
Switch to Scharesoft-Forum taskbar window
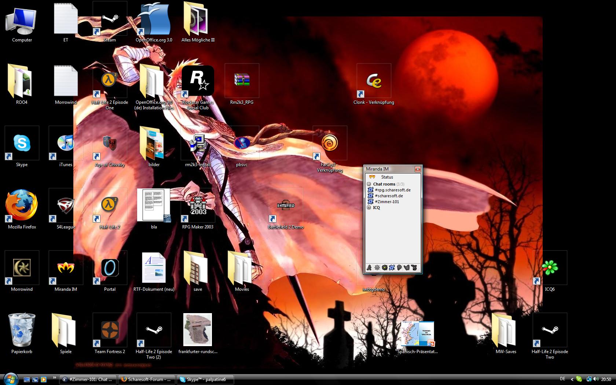(146, 379)
